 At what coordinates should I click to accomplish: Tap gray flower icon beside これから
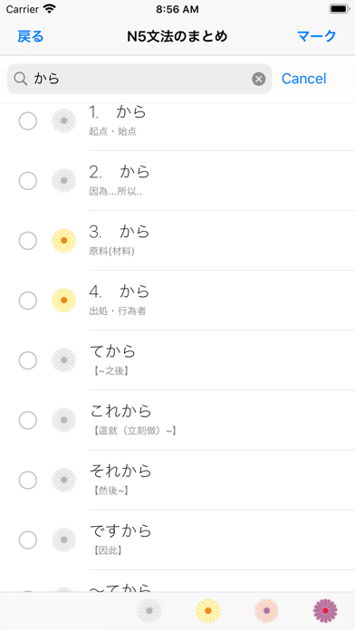(64, 420)
